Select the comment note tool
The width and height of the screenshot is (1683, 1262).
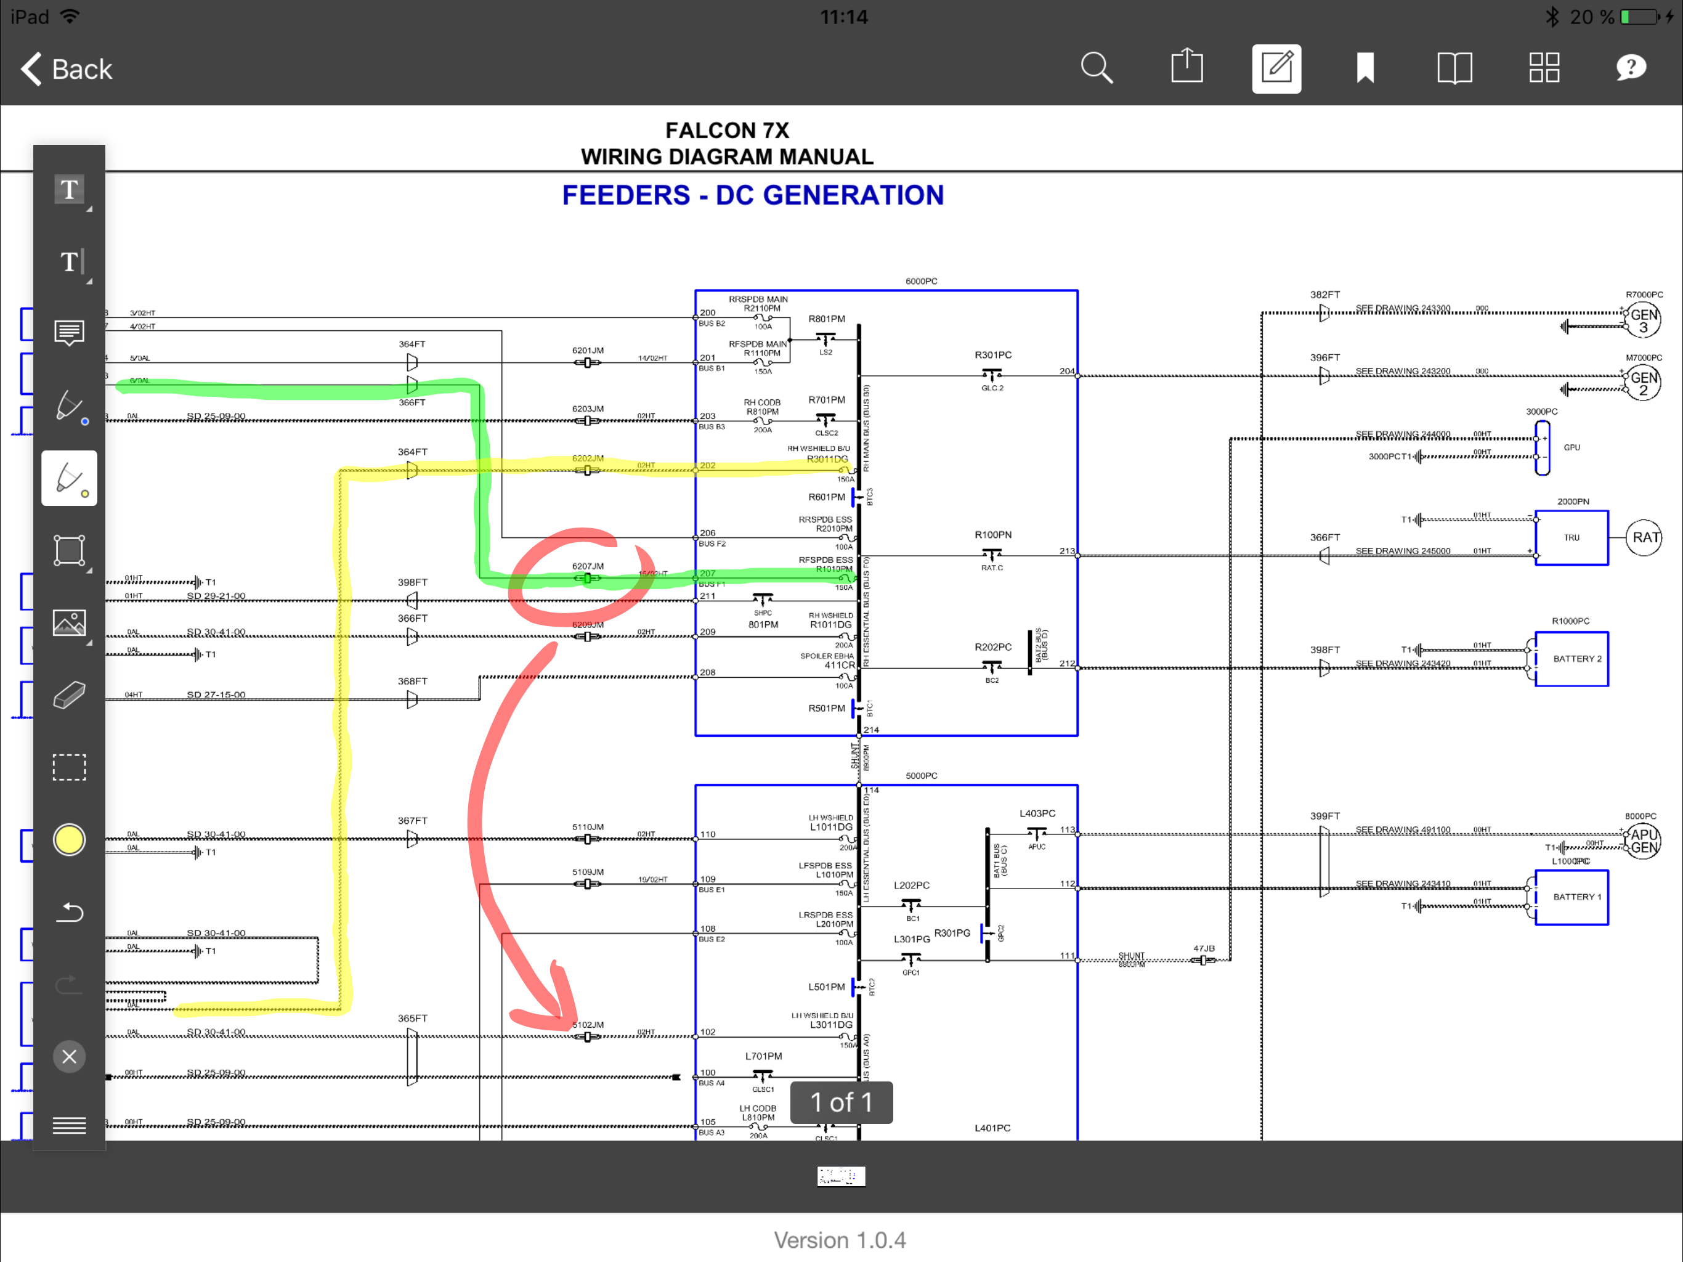click(x=69, y=333)
